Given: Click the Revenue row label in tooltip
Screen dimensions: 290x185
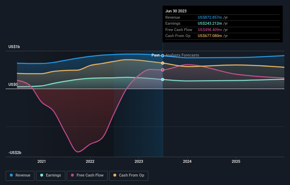Looking at the screenshot, I should (x=173, y=17).
